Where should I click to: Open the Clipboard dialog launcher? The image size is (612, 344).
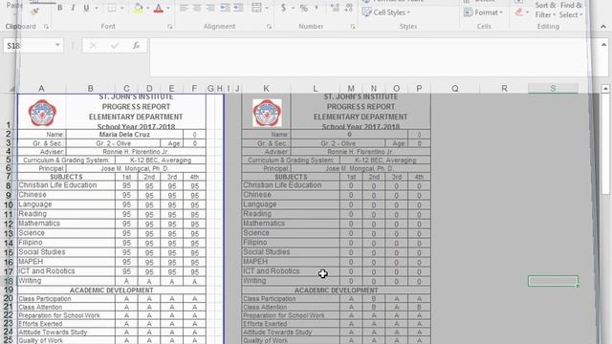click(x=47, y=27)
